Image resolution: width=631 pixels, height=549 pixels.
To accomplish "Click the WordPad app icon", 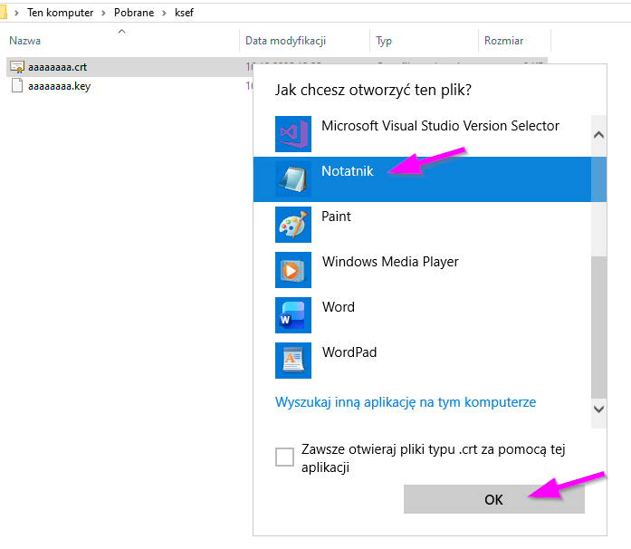I will click(292, 361).
